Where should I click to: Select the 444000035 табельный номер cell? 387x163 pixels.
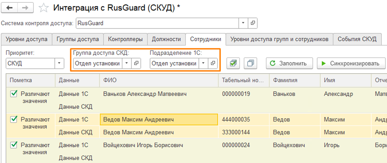[x=236, y=119]
